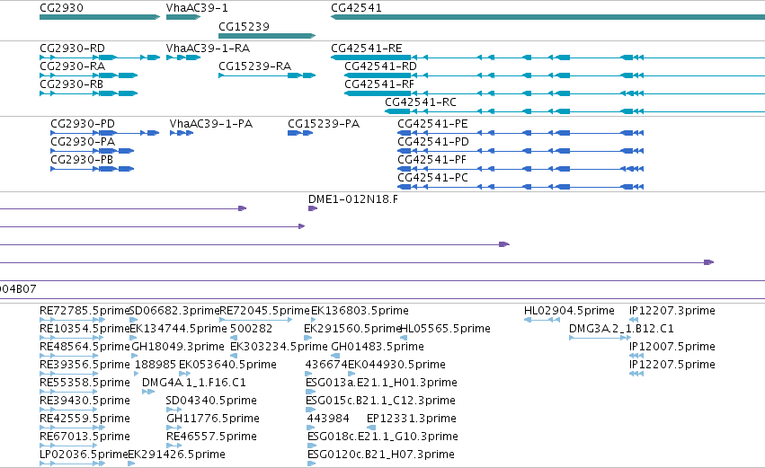Select the GH01483.5prime EST label
765x468 pixels.
pos(378,347)
